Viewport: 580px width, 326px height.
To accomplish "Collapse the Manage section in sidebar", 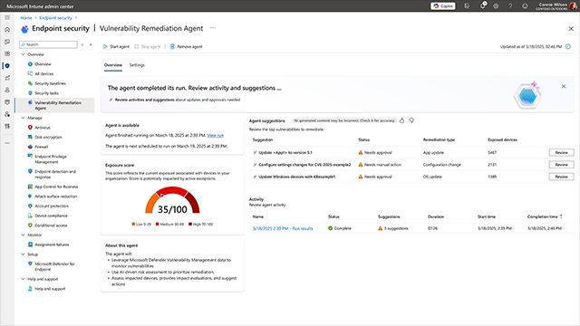I will tap(23, 118).
